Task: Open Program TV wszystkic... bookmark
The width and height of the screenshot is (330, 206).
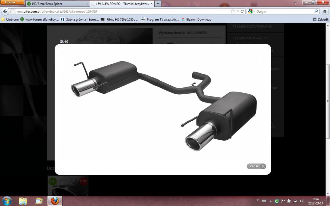Action: coord(160,19)
